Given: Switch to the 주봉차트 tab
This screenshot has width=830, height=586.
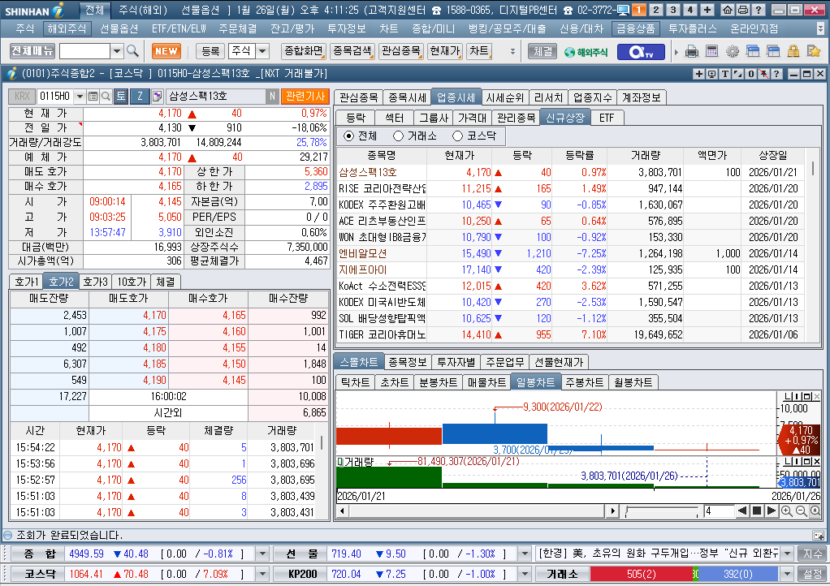Looking at the screenshot, I should (585, 381).
